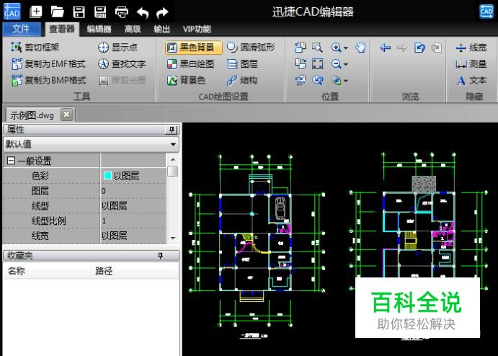The width and height of the screenshot is (498, 356).
Task: Expand the zoom in dropdown arrow
Action: [x=346, y=48]
